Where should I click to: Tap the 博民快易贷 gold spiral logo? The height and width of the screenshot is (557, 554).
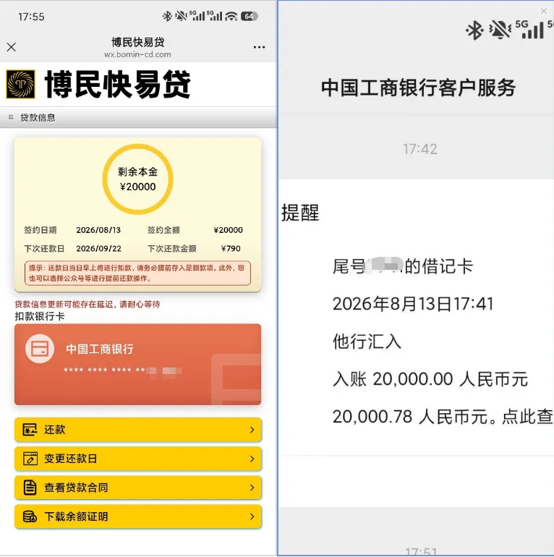(21, 84)
